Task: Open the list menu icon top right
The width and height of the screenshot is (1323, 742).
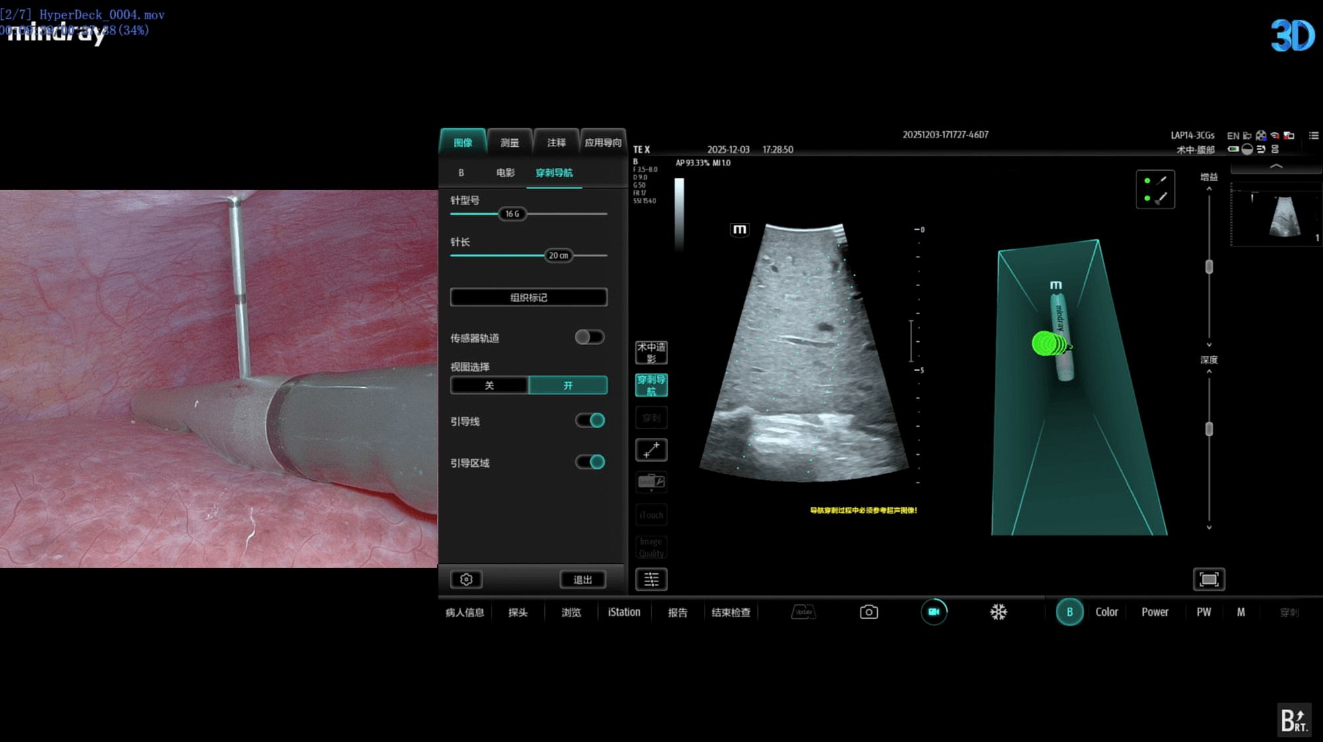Action: point(1314,136)
